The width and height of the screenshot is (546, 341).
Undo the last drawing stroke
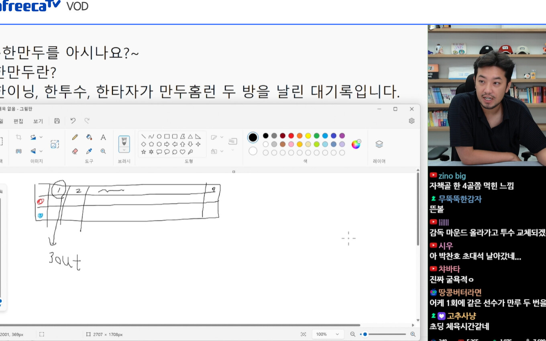(x=73, y=121)
